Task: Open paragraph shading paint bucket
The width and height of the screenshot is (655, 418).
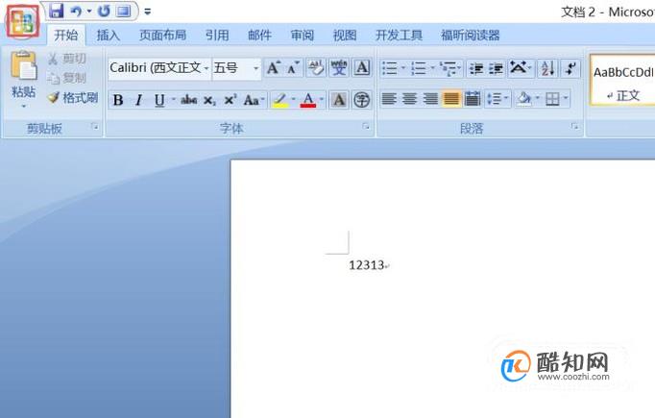Action: 523,99
